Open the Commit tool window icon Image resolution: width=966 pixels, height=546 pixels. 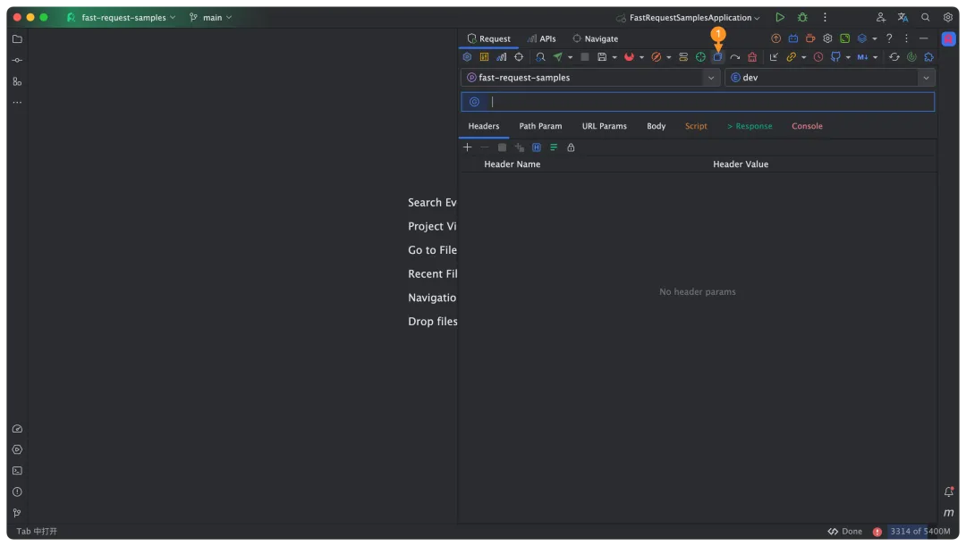click(17, 61)
